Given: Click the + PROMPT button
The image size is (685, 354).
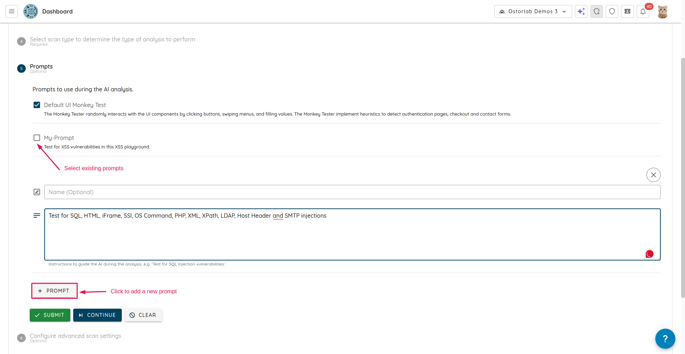Looking at the screenshot, I should (54, 291).
